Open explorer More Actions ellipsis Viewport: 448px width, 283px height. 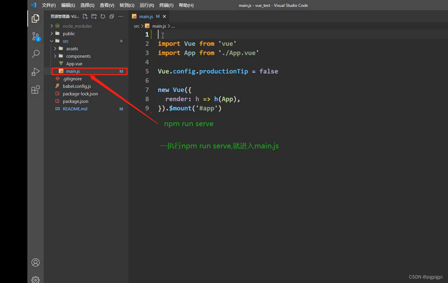(x=121, y=16)
